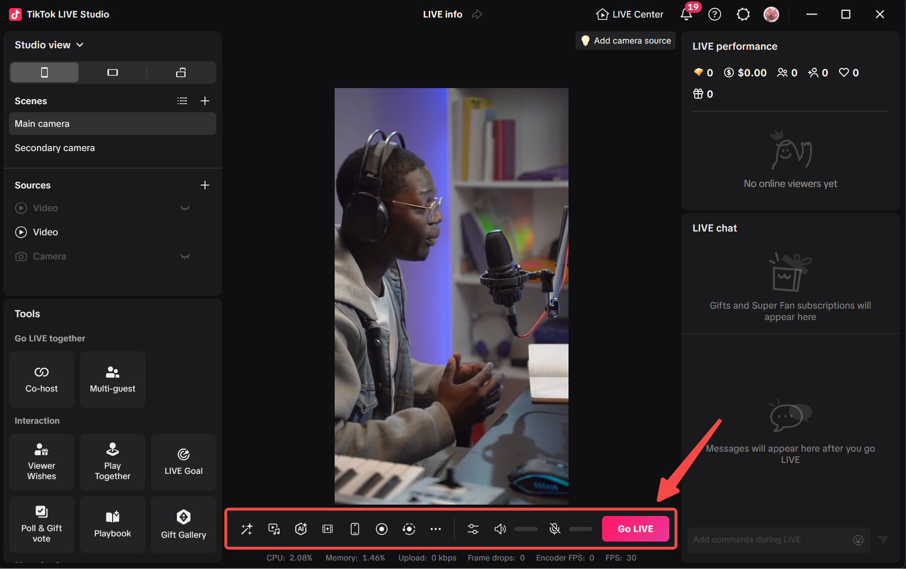Open the music and media tool

(x=274, y=529)
